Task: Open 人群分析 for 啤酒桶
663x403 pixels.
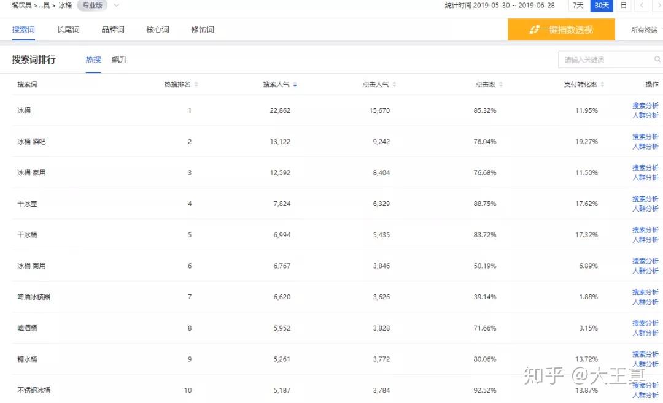Action: (645, 333)
